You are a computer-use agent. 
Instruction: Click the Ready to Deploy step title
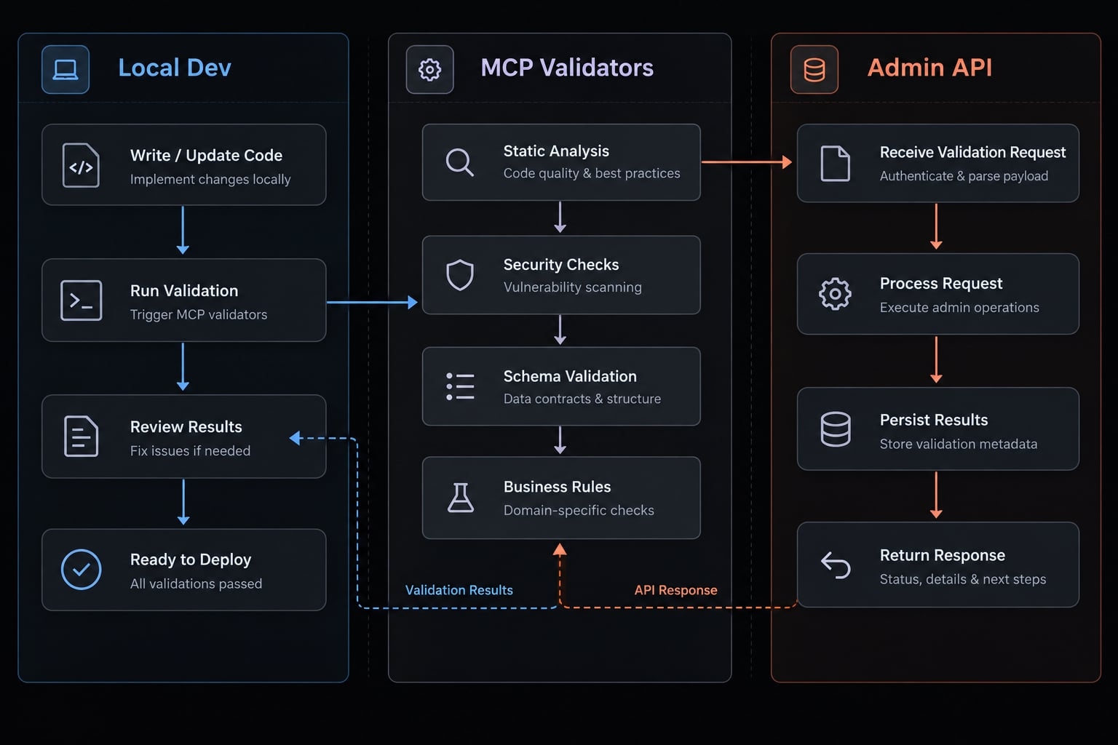191,559
